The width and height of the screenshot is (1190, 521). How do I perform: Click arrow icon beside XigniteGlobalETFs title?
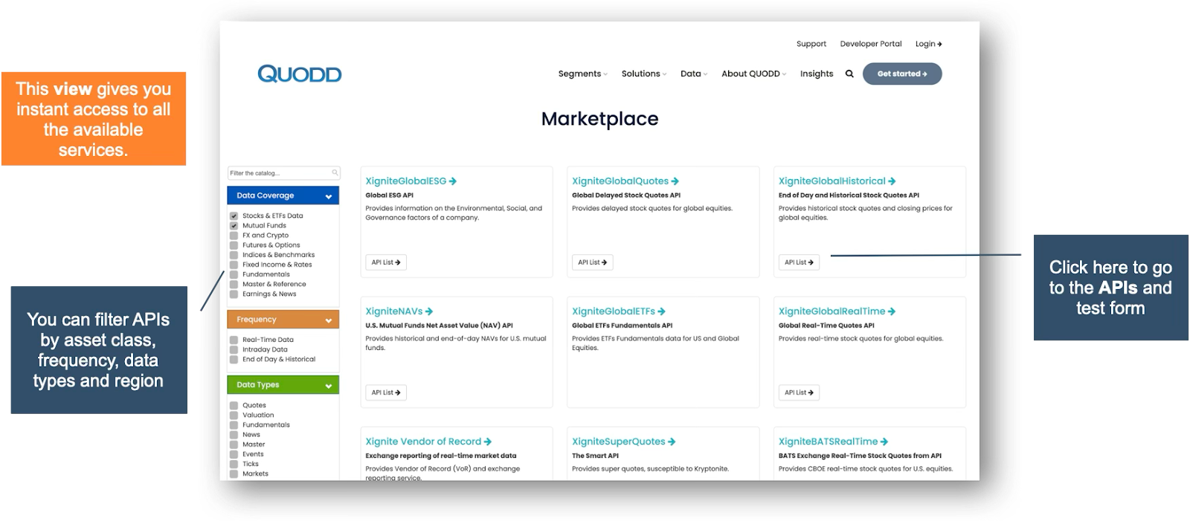tap(661, 311)
